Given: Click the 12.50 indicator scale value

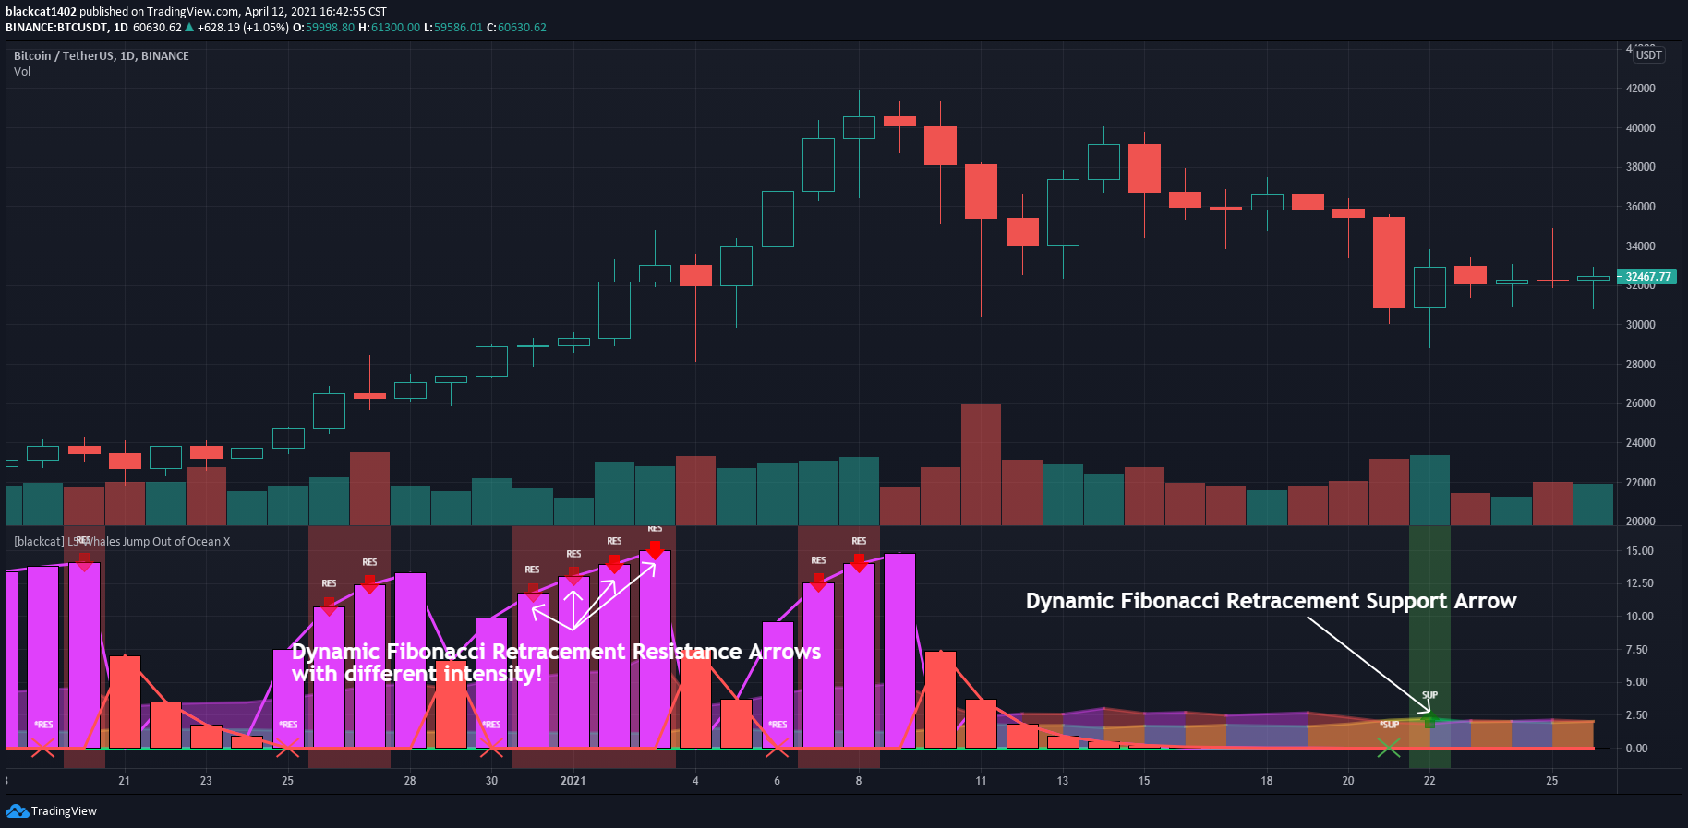Looking at the screenshot, I should [x=1640, y=583].
